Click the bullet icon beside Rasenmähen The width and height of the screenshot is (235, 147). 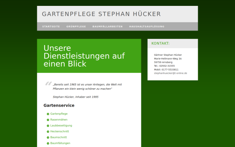point(48,120)
